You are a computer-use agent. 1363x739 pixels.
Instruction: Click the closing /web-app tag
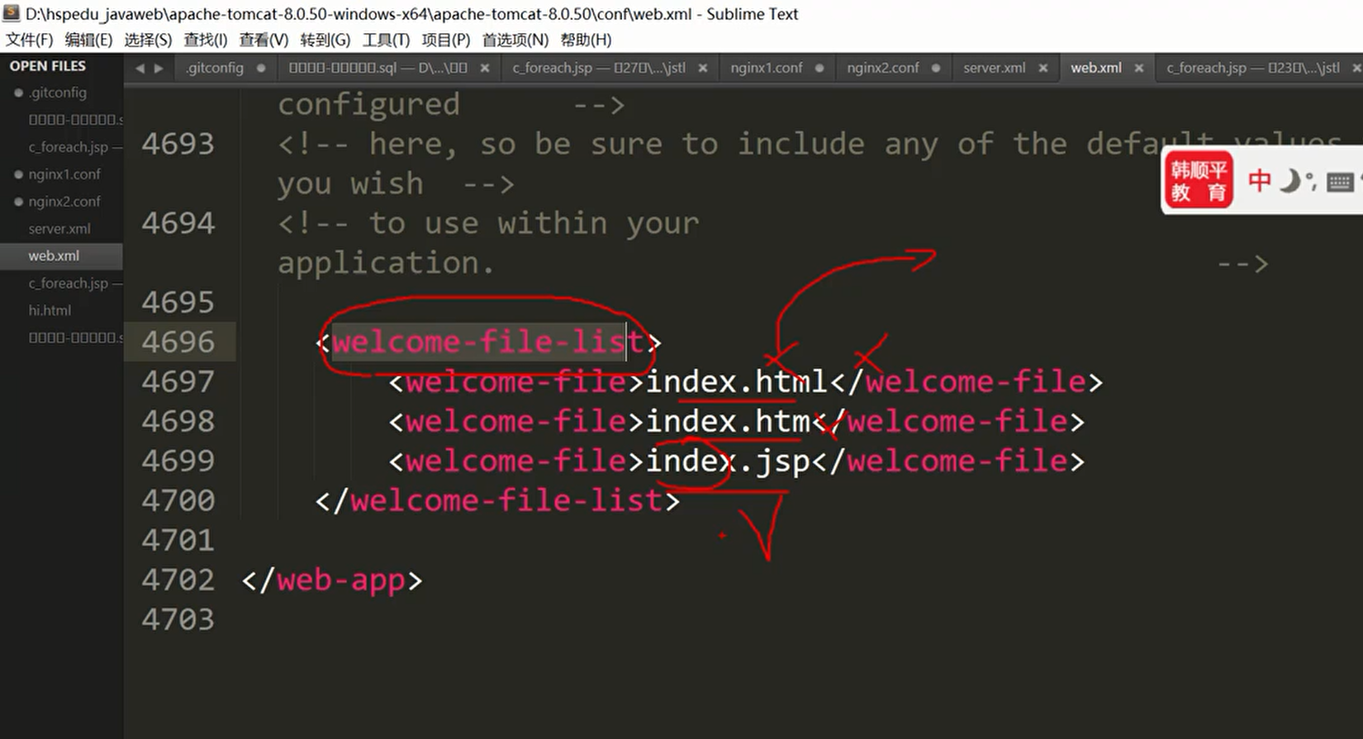click(332, 580)
